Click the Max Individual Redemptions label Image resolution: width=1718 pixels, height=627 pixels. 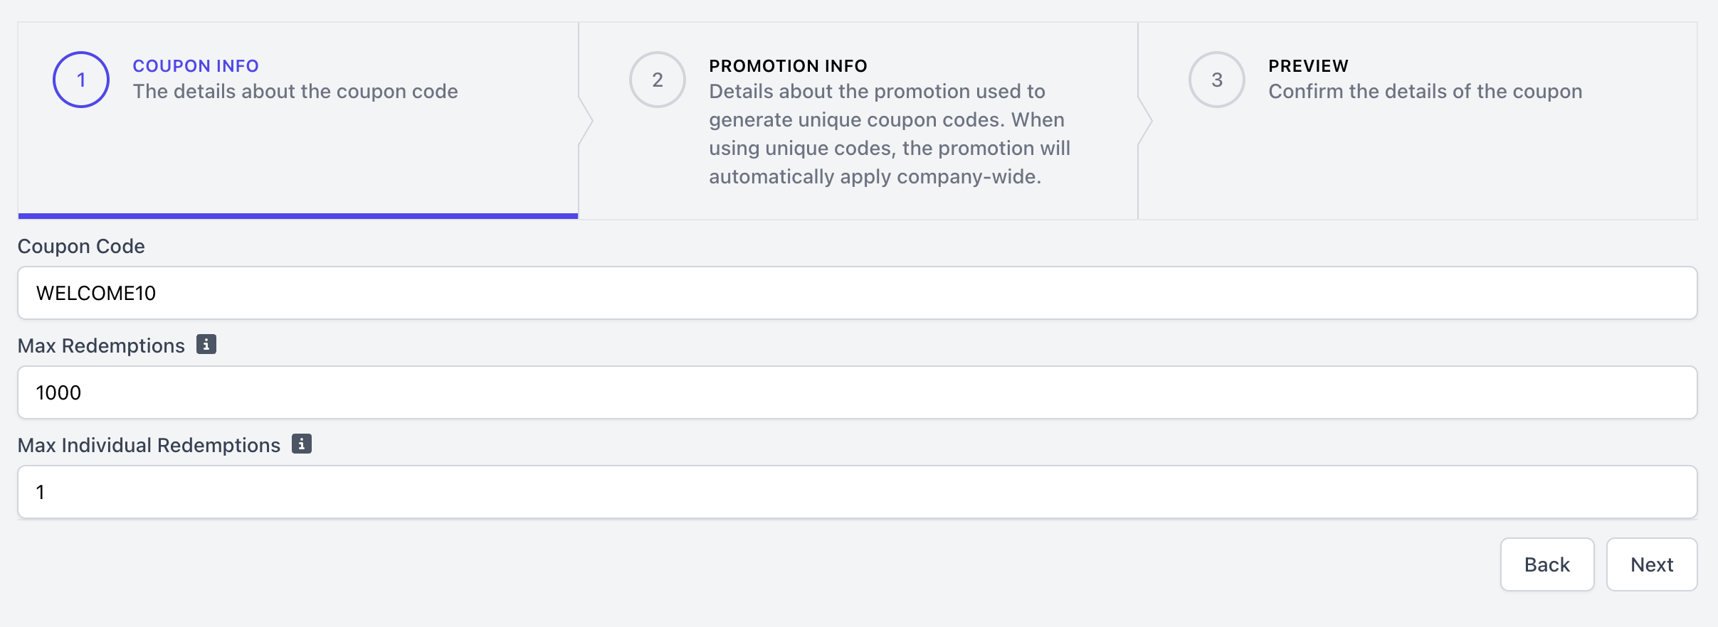click(149, 445)
